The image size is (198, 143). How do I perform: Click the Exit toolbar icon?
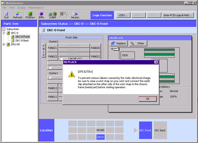(6, 15)
